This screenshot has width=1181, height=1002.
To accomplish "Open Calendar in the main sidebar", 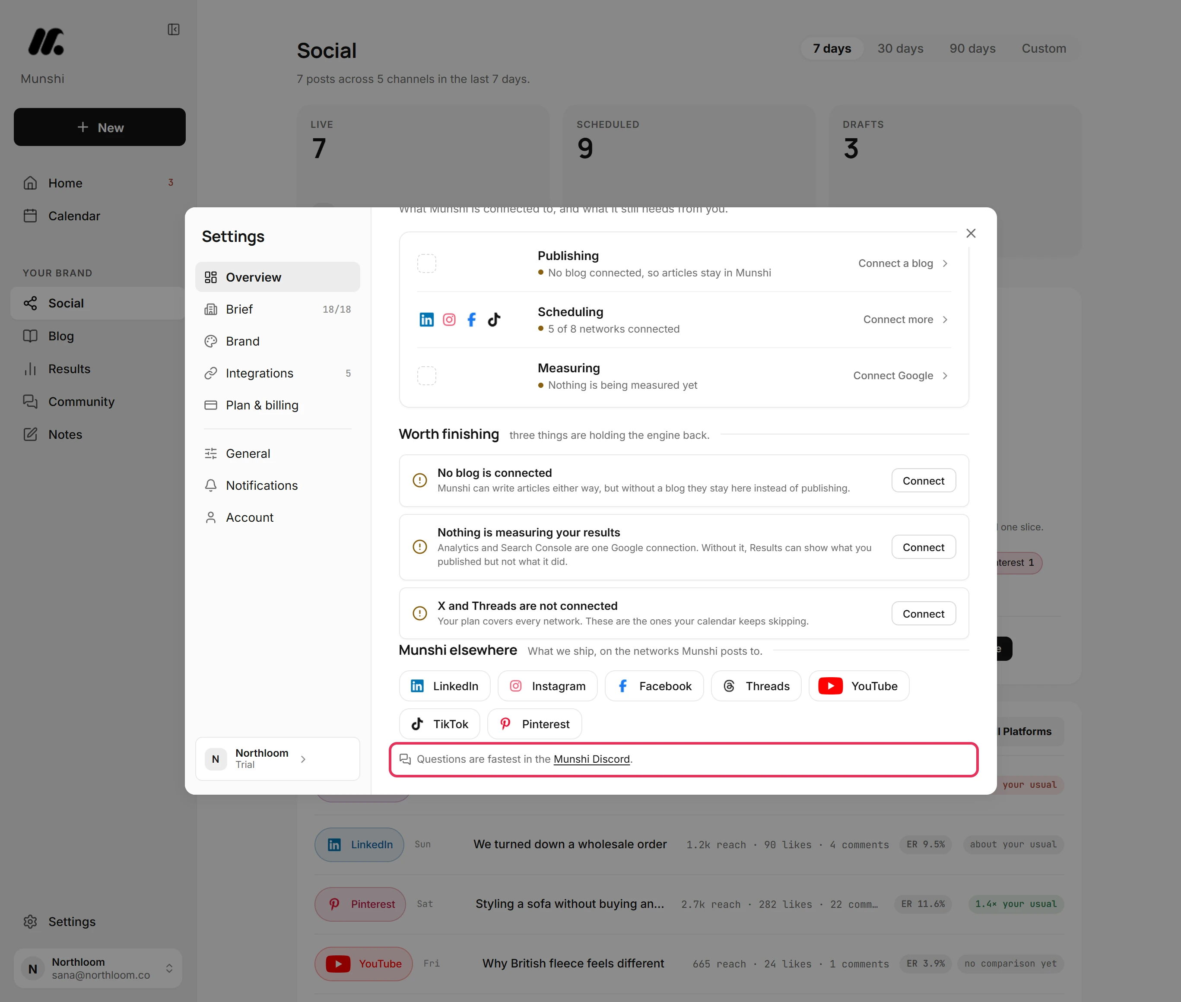I will (x=98, y=216).
